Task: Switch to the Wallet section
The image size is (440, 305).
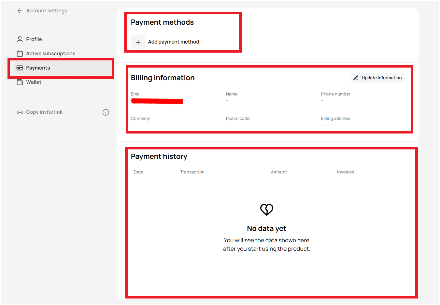Action: tap(34, 82)
